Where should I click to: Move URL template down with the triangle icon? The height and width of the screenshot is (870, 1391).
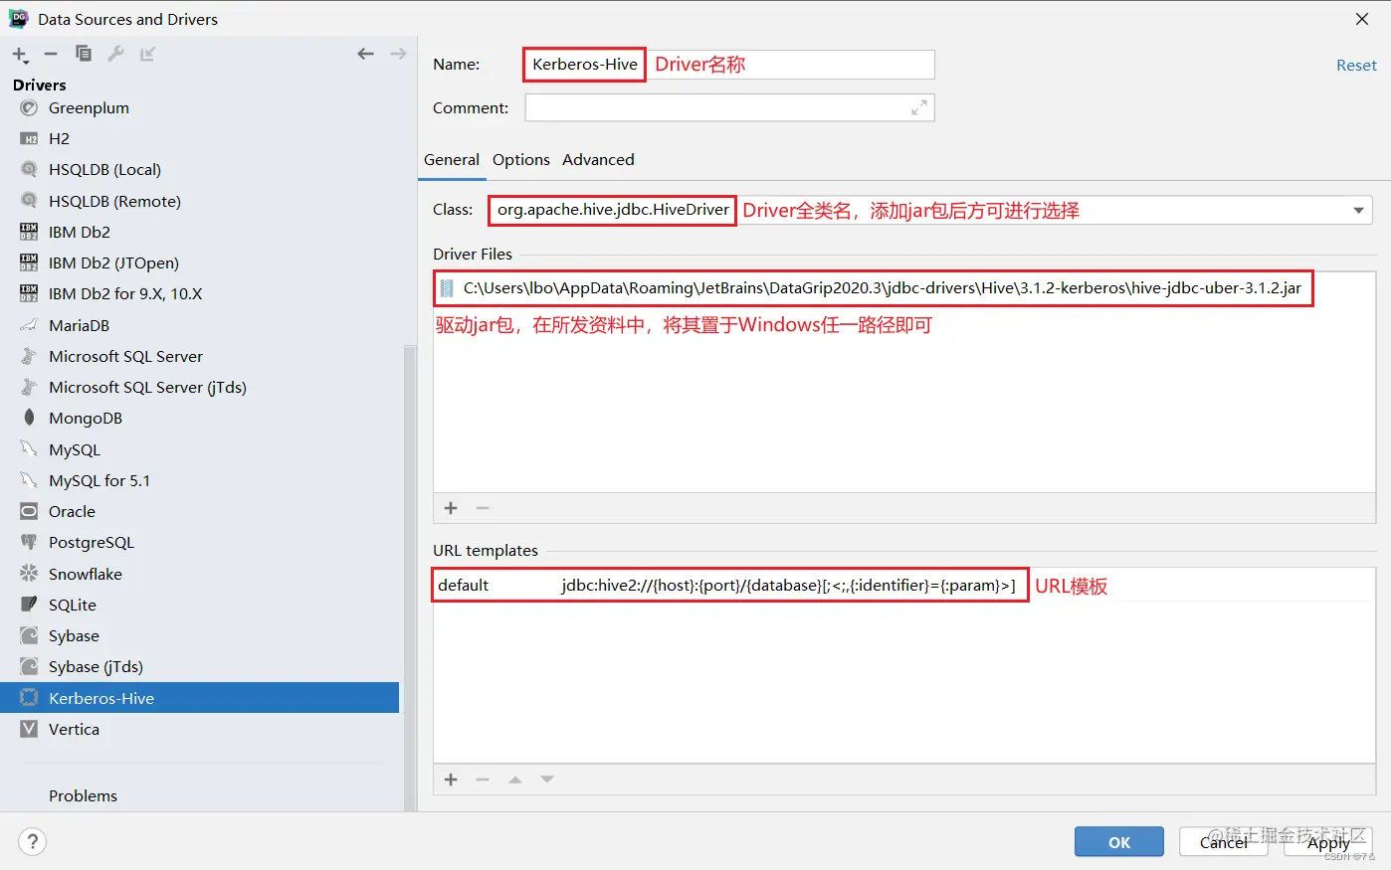546,780
